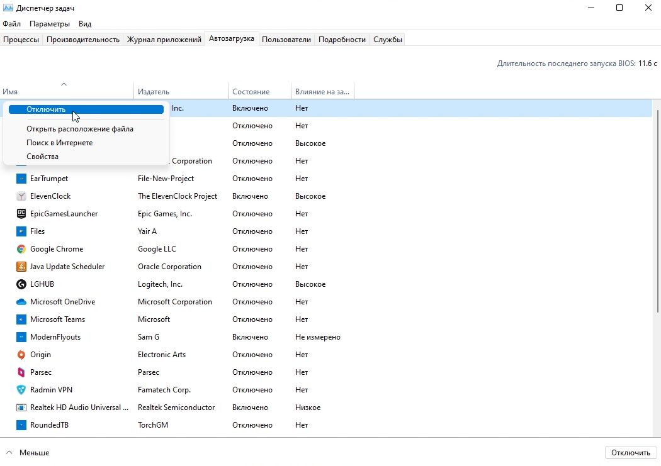Collapse view with the Меньше button
The height and width of the screenshot is (466, 661).
(x=28, y=453)
